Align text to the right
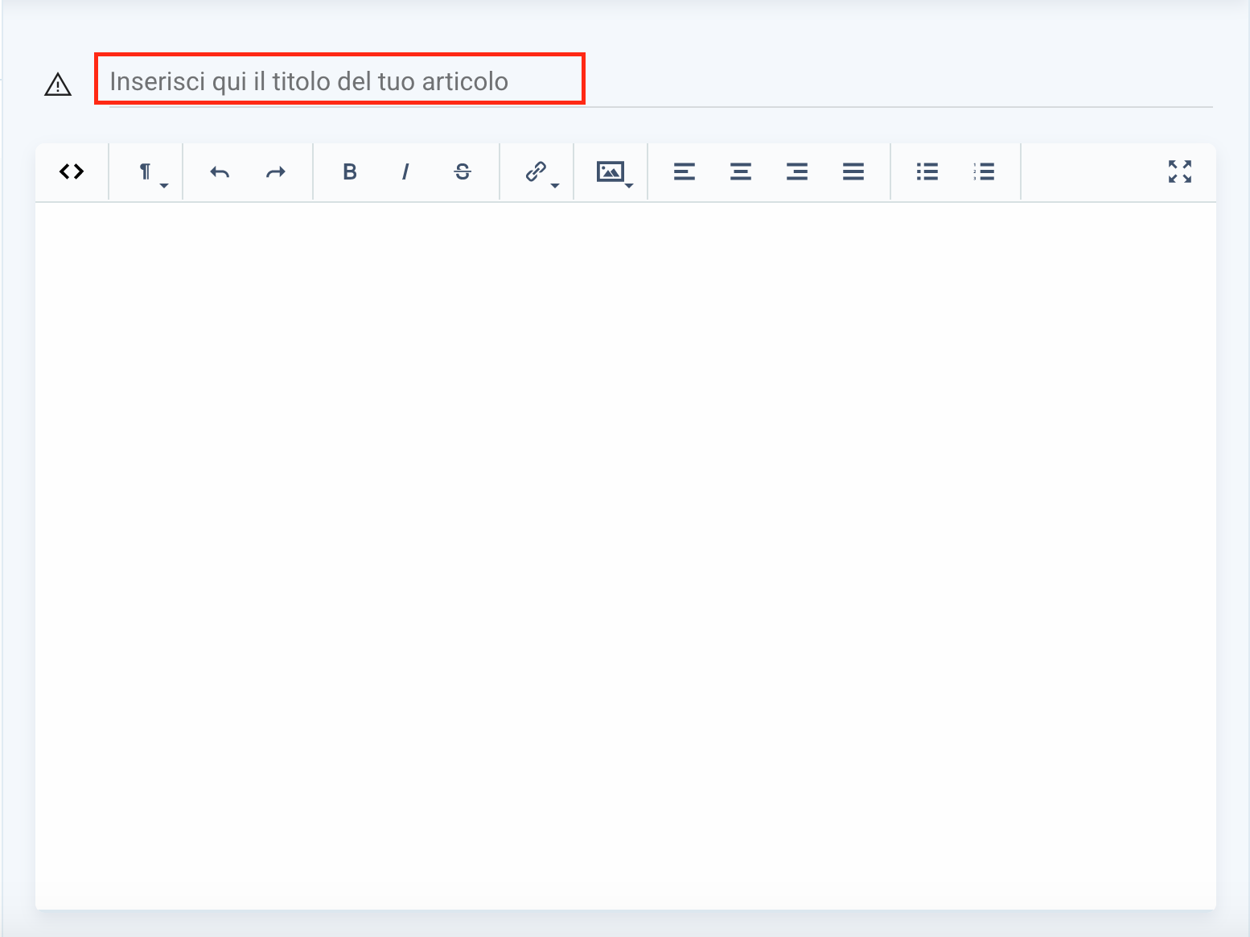The height and width of the screenshot is (937, 1250). 797,171
